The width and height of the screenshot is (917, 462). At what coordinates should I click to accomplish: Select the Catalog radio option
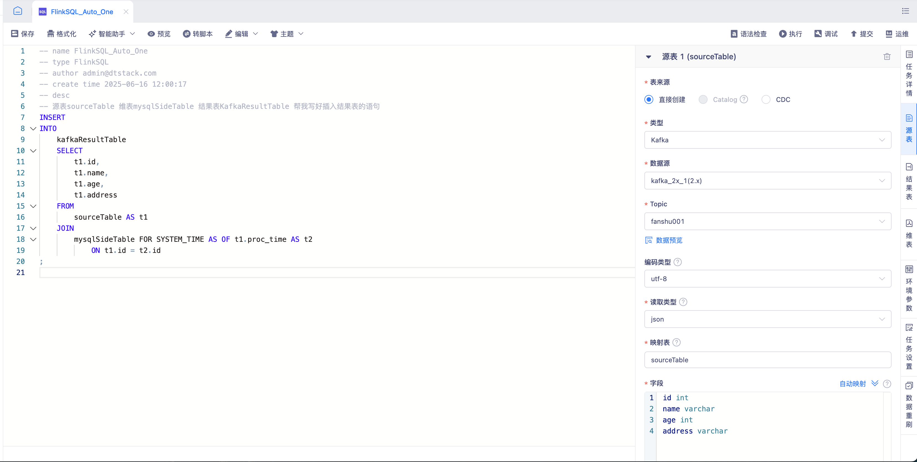point(703,99)
